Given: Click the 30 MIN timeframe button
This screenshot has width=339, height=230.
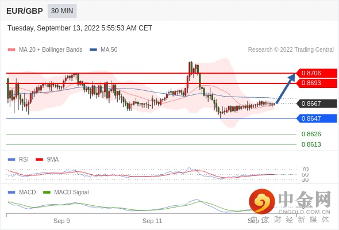Looking at the screenshot, I should point(62,11).
